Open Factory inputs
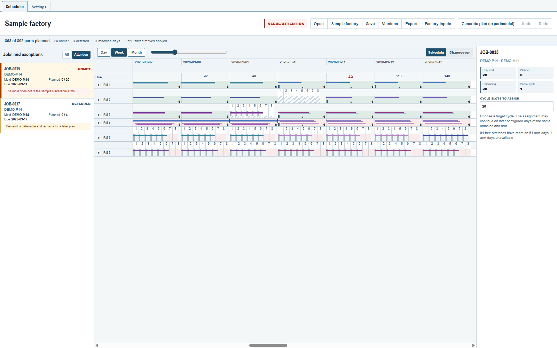The height and width of the screenshot is (348, 557). tap(438, 24)
